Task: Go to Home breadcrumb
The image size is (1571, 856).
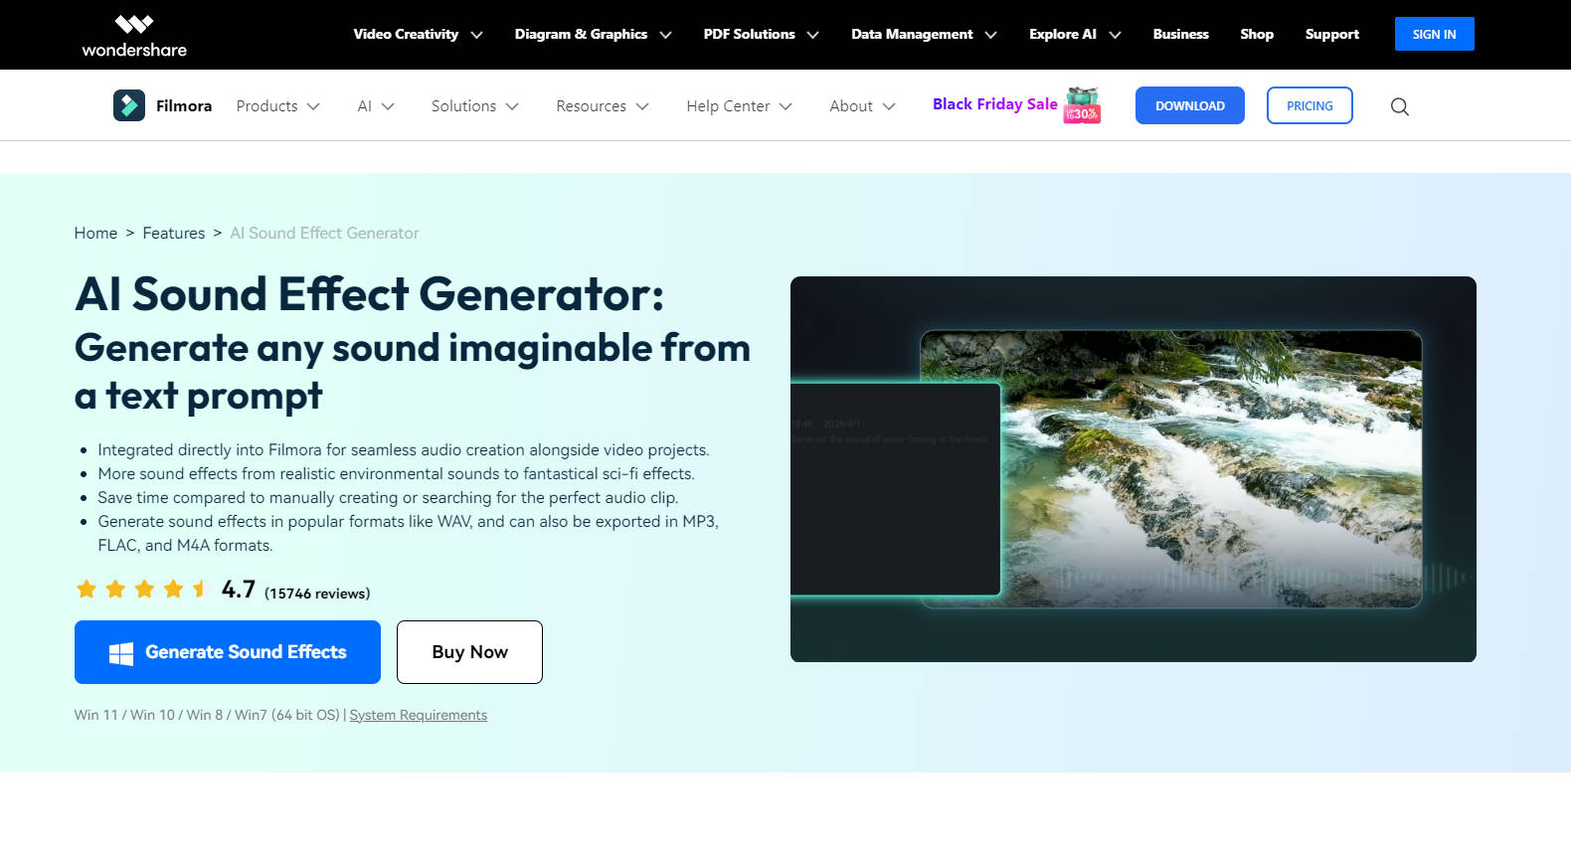Action: point(95,233)
